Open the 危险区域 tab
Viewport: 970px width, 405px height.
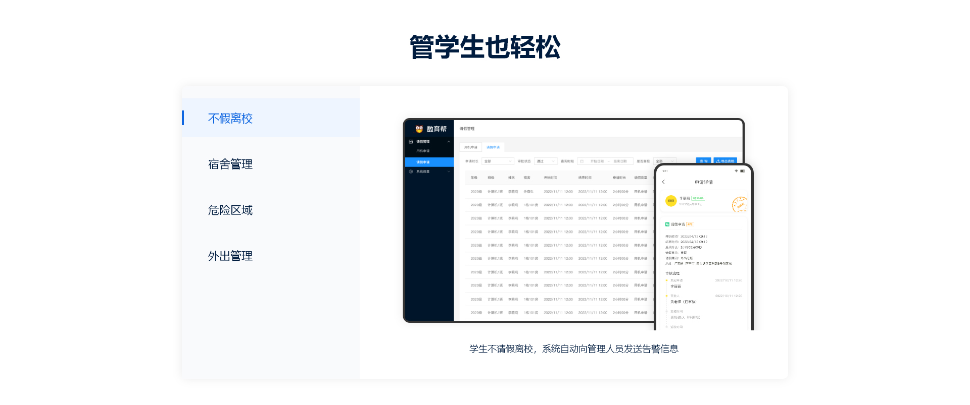click(x=230, y=210)
